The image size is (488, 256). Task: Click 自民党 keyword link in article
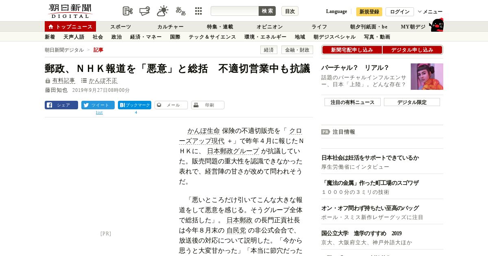(236, 230)
